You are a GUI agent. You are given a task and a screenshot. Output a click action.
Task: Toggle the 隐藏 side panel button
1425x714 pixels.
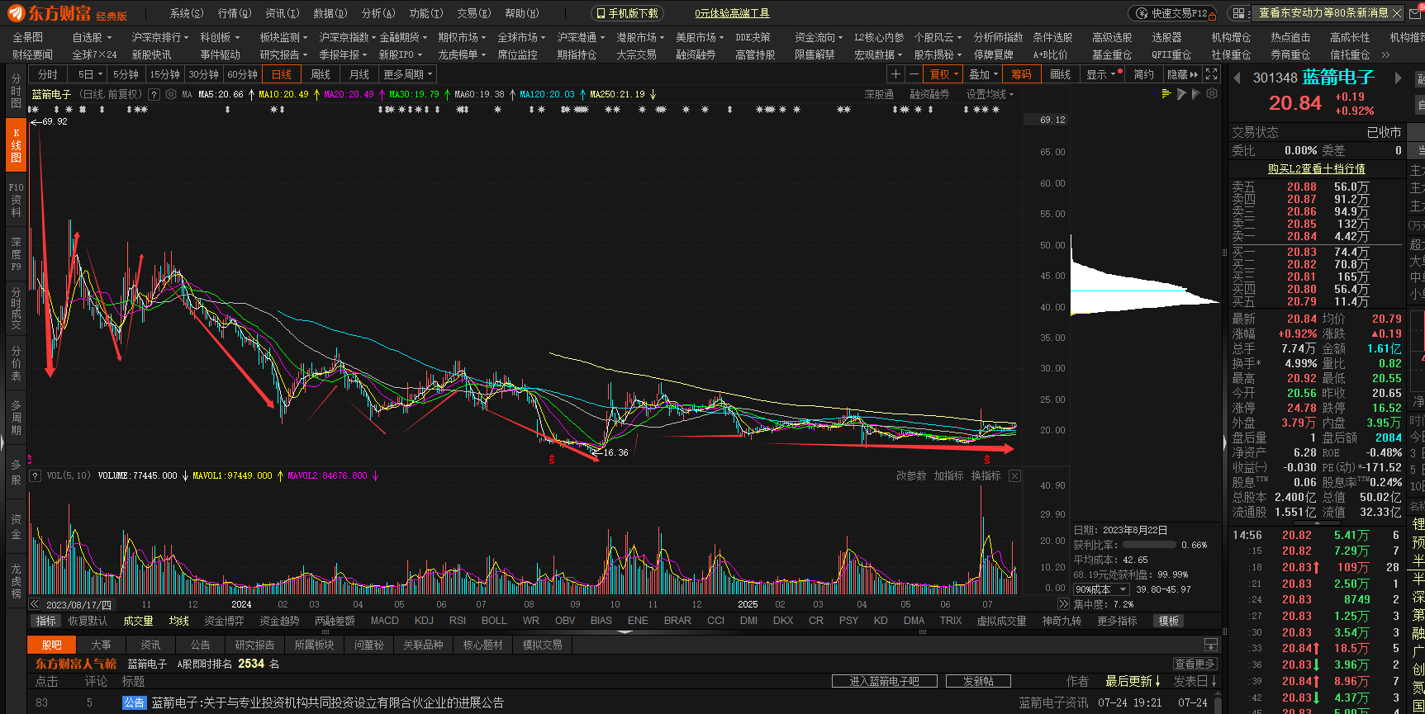point(1182,74)
